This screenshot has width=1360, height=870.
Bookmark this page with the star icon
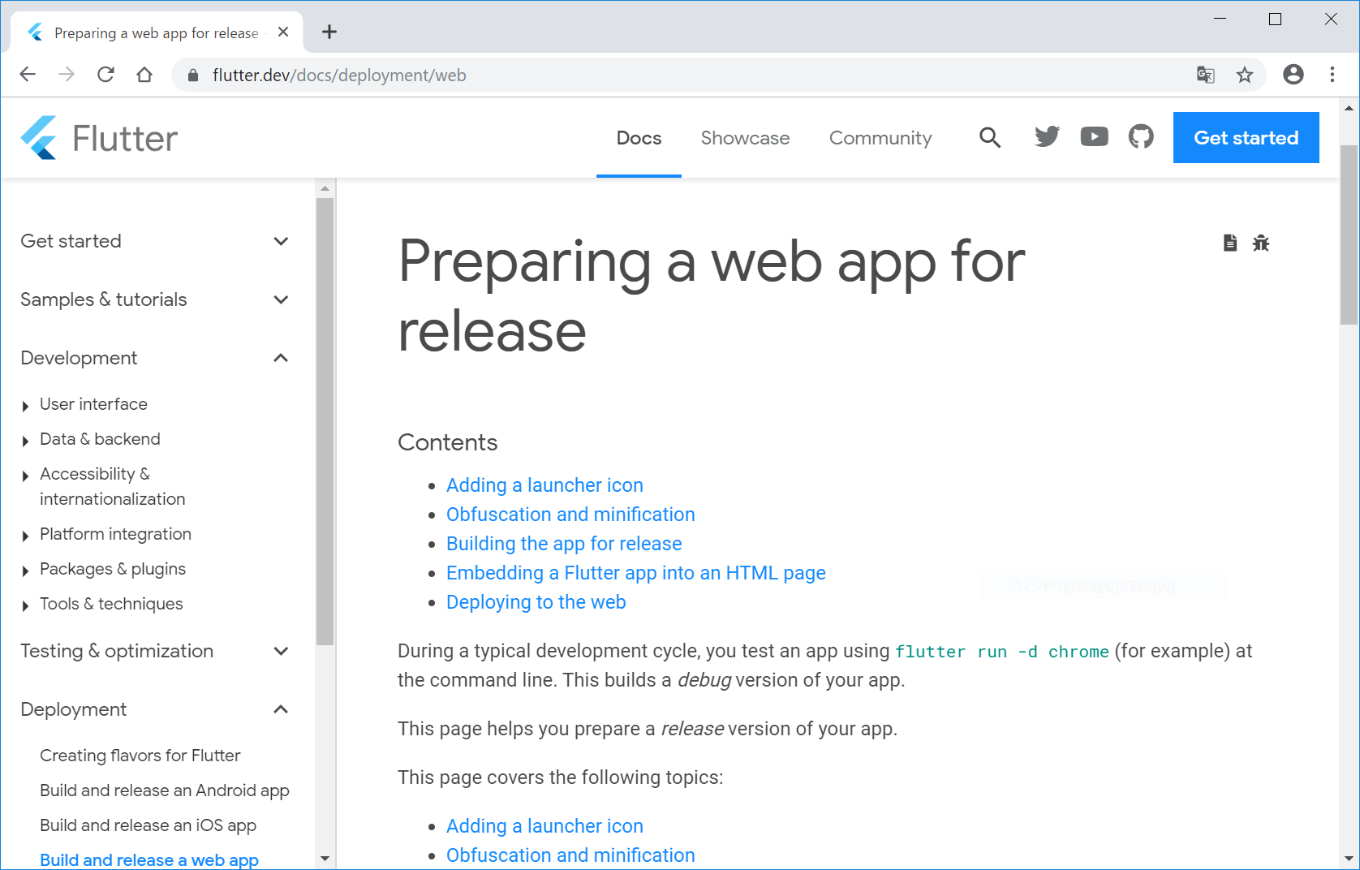point(1244,75)
